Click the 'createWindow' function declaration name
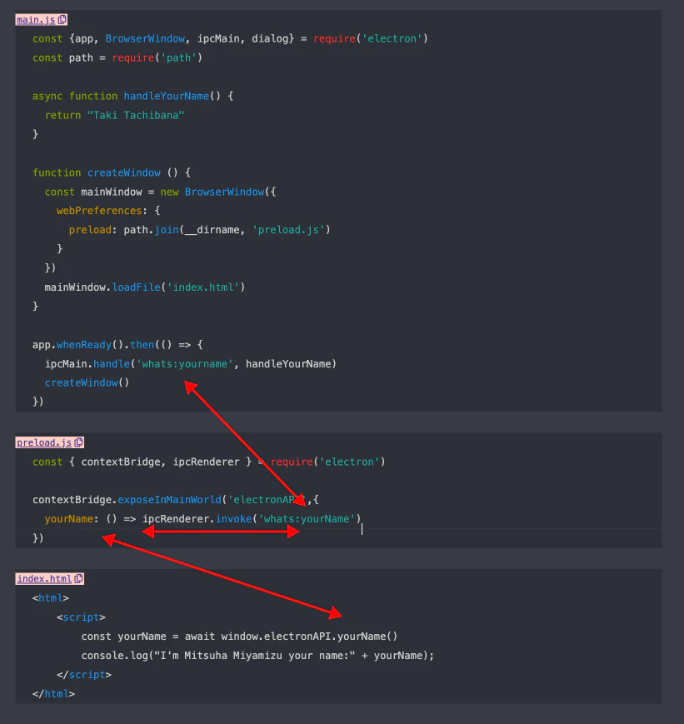The height and width of the screenshot is (724, 684). coord(124,172)
